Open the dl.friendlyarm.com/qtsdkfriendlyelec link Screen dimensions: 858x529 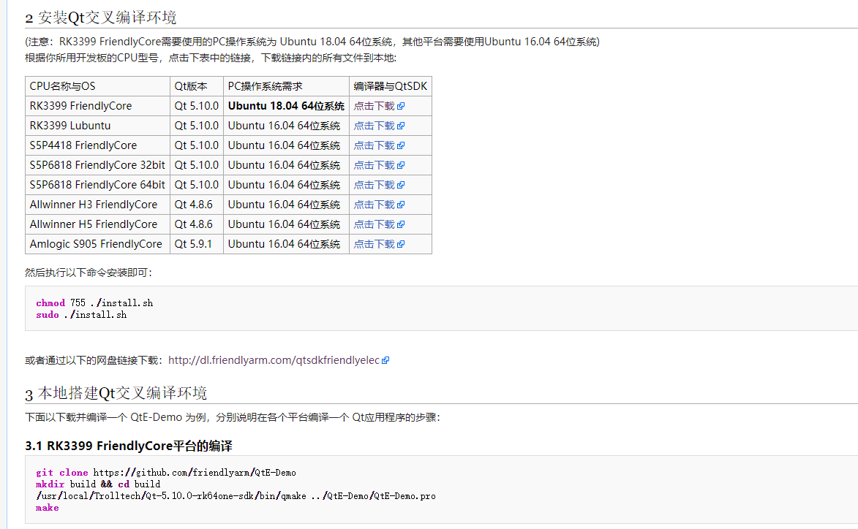(274, 360)
